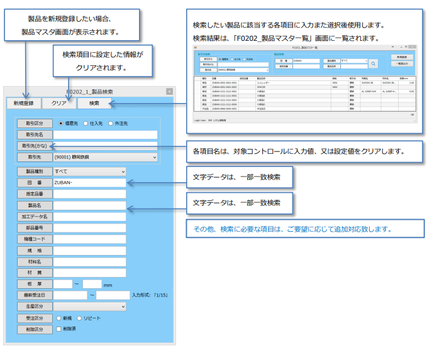The width and height of the screenshot is (432, 346).
Task: Click the クリア button
Action: 58,104
